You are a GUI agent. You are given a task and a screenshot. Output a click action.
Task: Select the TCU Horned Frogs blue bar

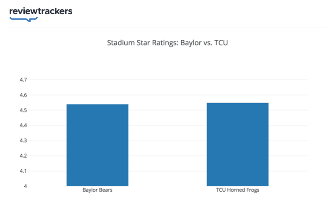tap(237, 144)
